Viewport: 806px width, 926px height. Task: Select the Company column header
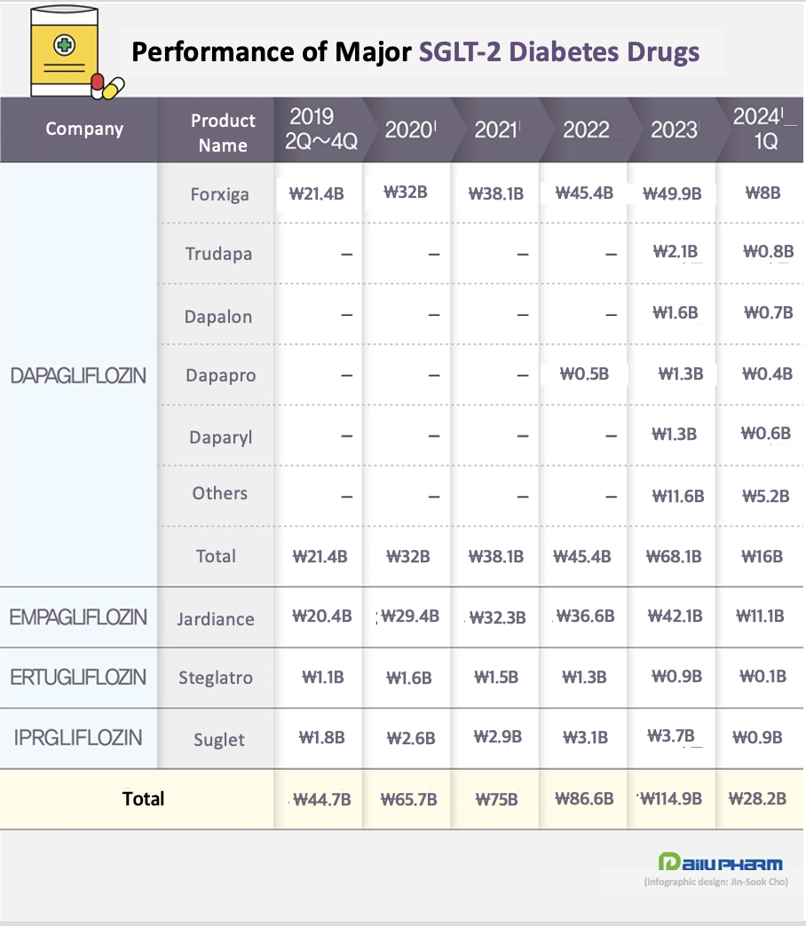[x=84, y=129]
